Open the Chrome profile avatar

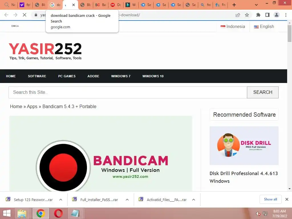(277, 15)
